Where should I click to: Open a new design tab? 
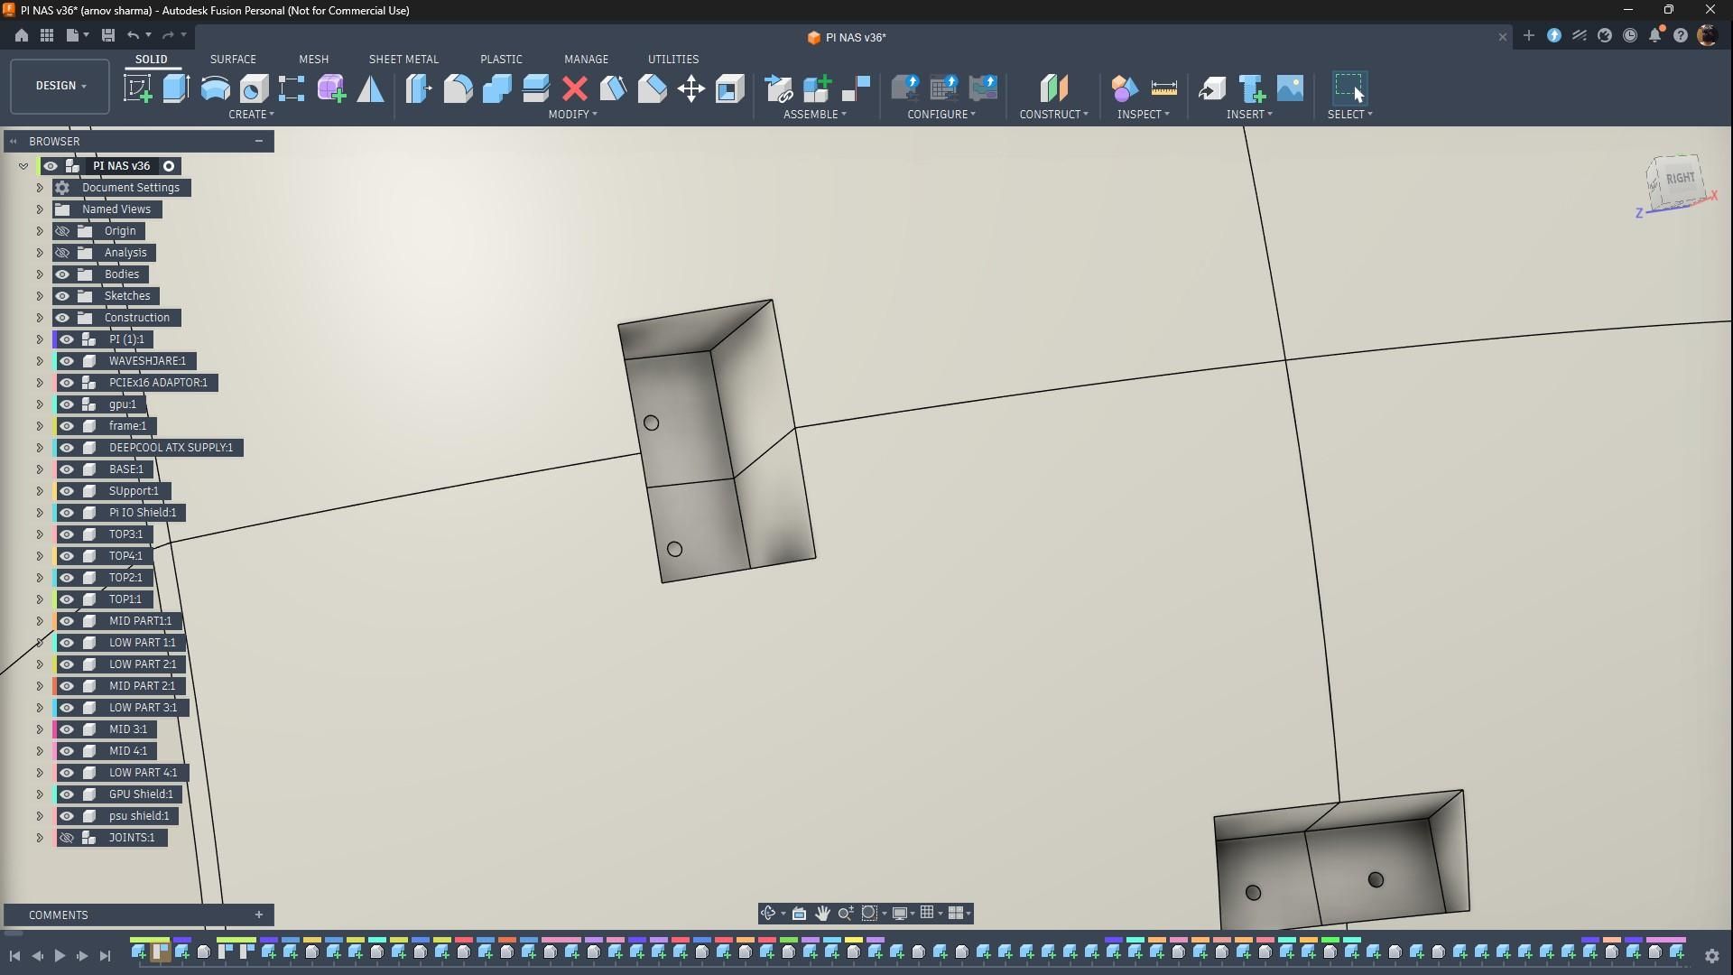coord(1528,36)
